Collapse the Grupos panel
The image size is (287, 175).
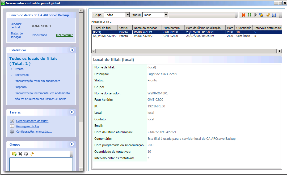[x=71, y=144]
